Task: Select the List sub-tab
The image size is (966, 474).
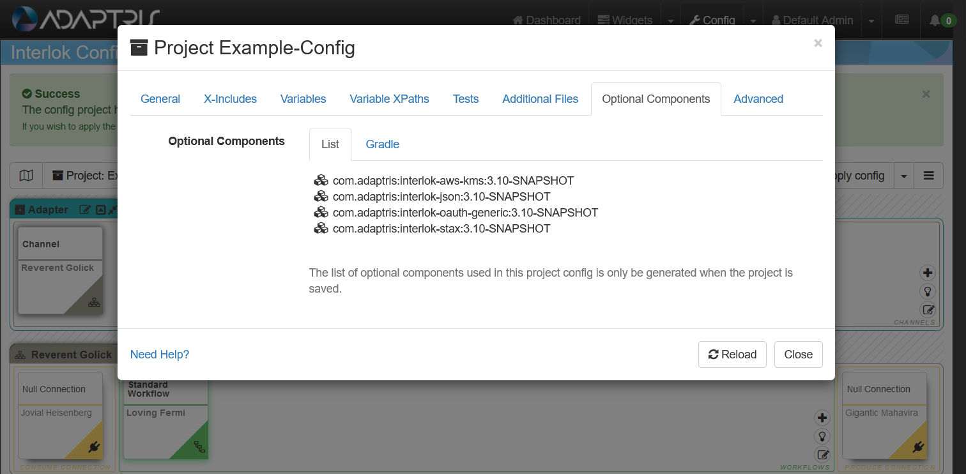Action: point(330,144)
